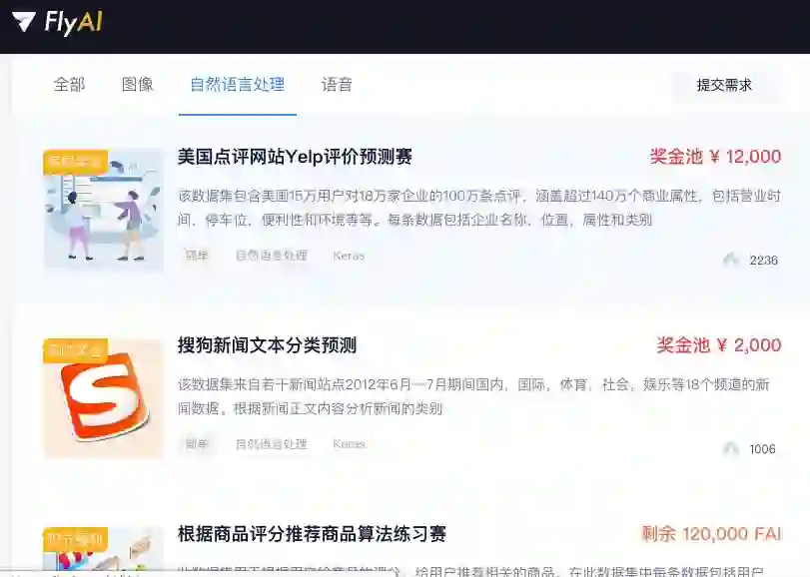Select the 自然语言处理 tab
Image resolution: width=810 pixels, height=577 pixels.
point(237,84)
